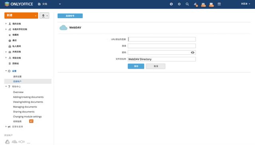Screen dimensions: 255x145
Task: Focus the login input field
Action: click(x=162, y=46)
